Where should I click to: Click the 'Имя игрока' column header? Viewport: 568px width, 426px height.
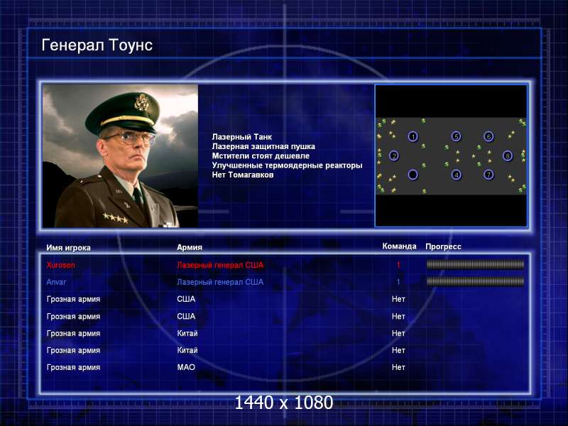pos(68,248)
